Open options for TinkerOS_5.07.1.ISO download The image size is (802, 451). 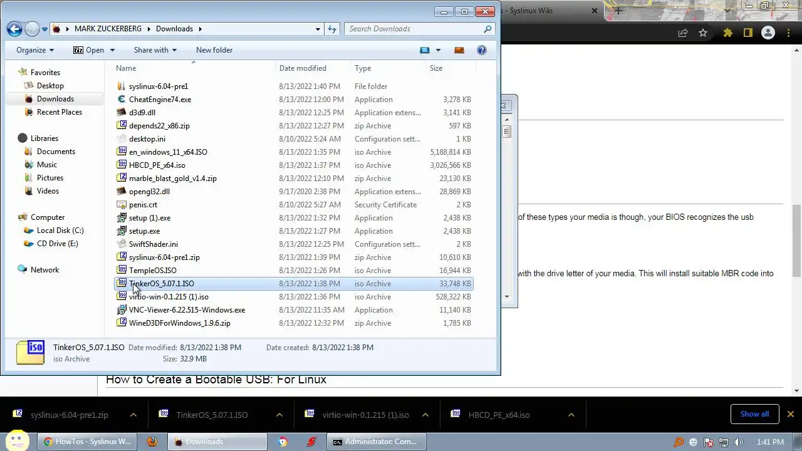pos(279,415)
